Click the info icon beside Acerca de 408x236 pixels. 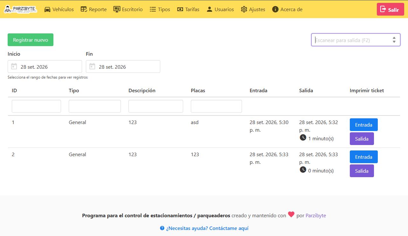click(x=275, y=10)
